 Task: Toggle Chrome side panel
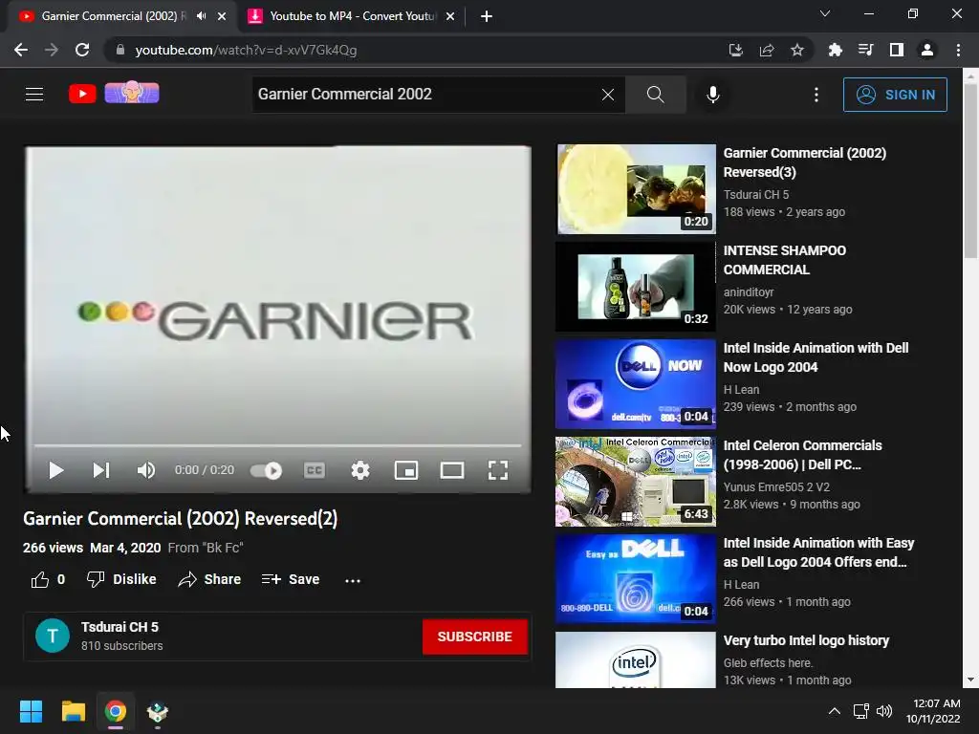pos(897,50)
